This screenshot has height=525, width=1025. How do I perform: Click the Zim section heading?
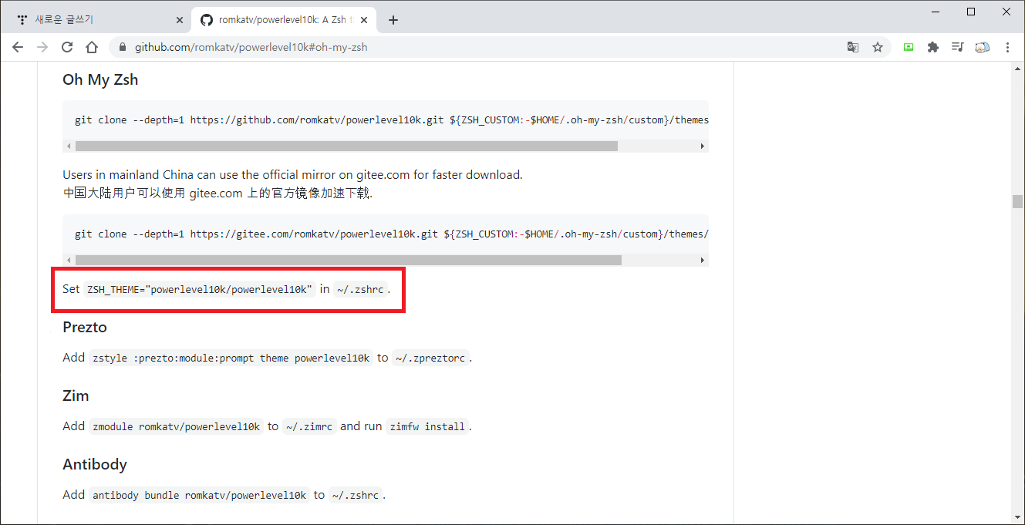(76, 396)
